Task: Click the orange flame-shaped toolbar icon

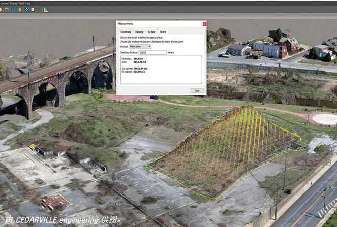Action: [x=20, y=10]
